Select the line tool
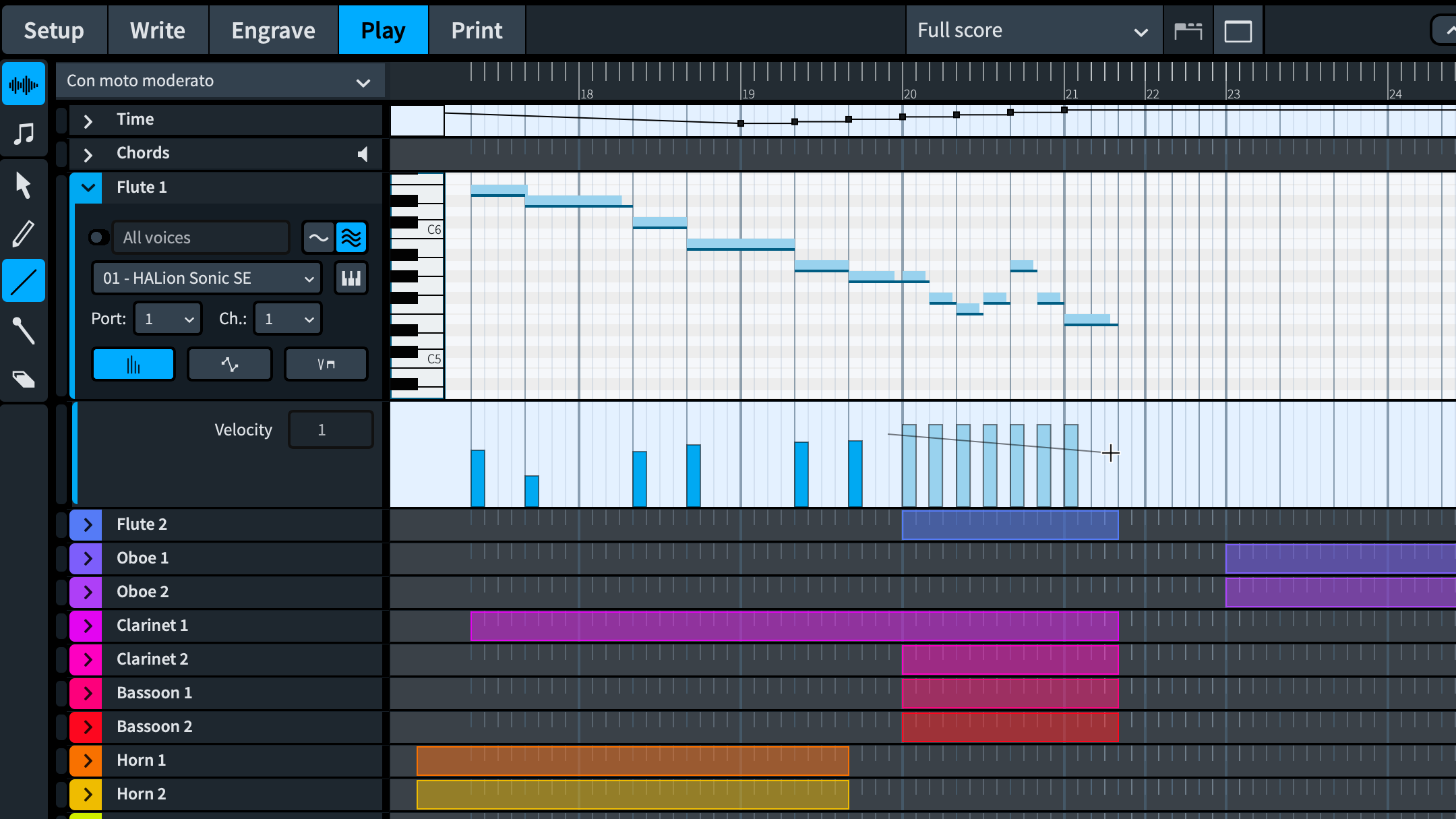 (24, 280)
